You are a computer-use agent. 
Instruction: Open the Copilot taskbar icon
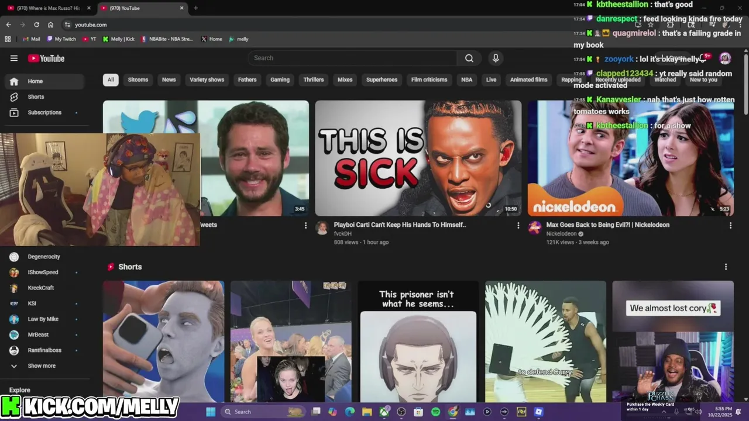click(333, 412)
